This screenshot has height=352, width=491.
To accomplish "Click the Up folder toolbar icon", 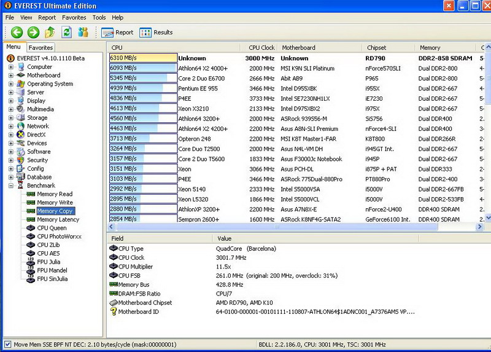I will 50,33.
